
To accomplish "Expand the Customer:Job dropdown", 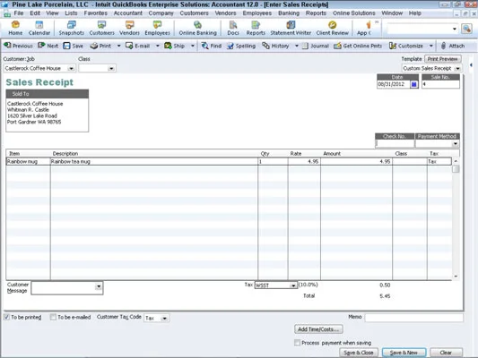I will point(71,68).
